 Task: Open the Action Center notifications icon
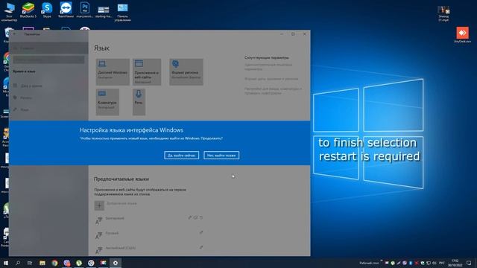click(x=469, y=263)
